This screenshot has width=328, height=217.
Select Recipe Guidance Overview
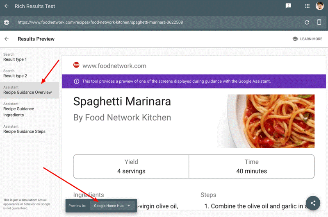pos(30,90)
